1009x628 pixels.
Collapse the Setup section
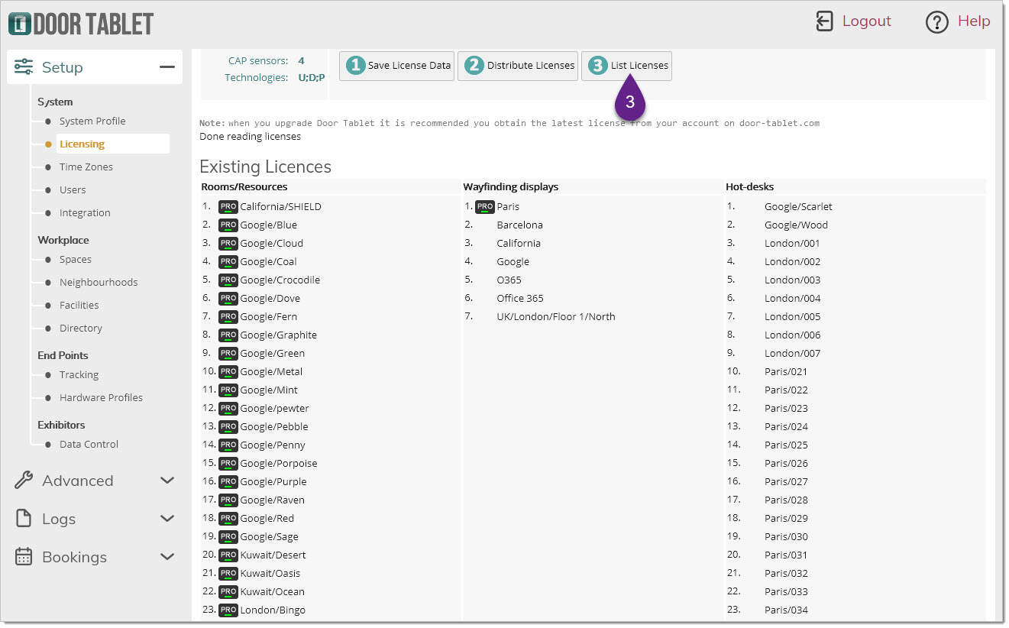(x=167, y=67)
